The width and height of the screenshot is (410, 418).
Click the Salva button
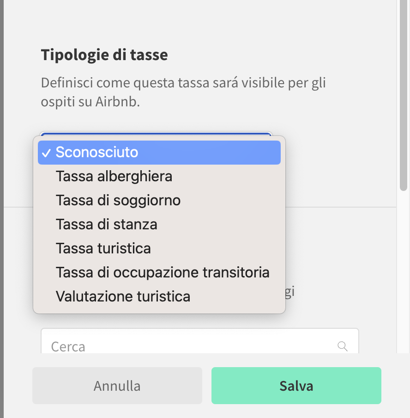tap(296, 386)
